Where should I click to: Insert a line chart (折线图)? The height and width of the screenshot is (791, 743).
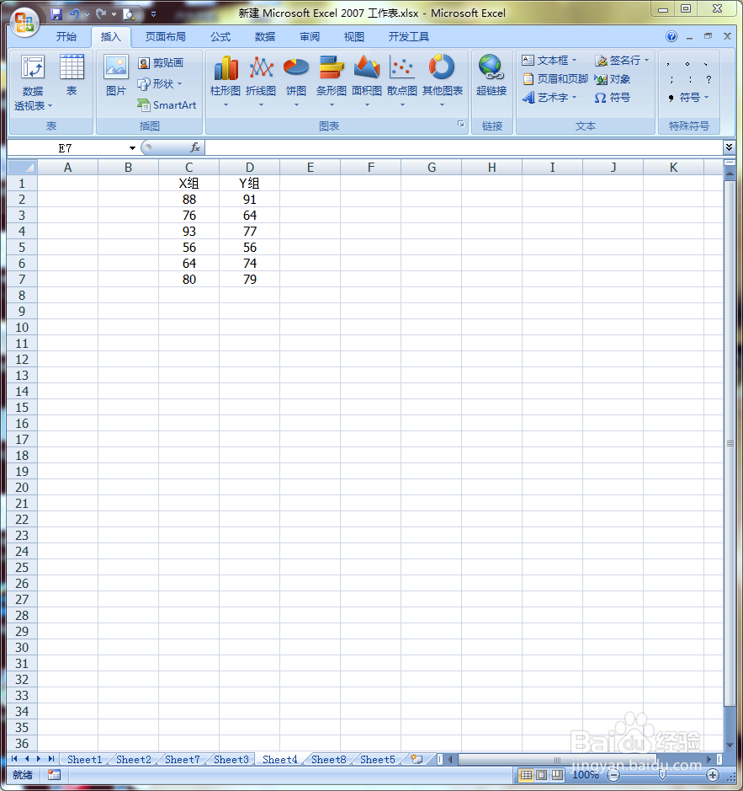(261, 83)
